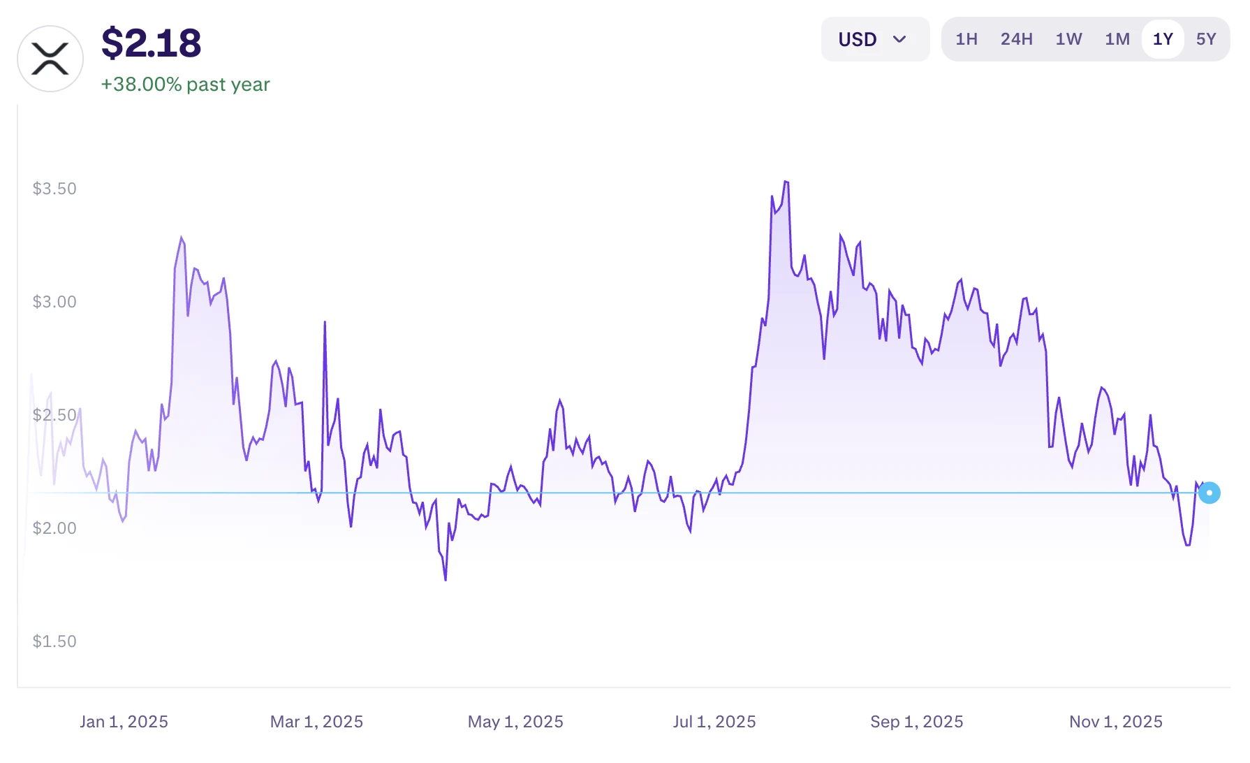1250x763 pixels.
Task: Select the 24H time range
Action: pos(1017,39)
